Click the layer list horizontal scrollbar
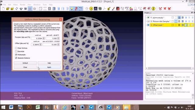 tap(170, 68)
